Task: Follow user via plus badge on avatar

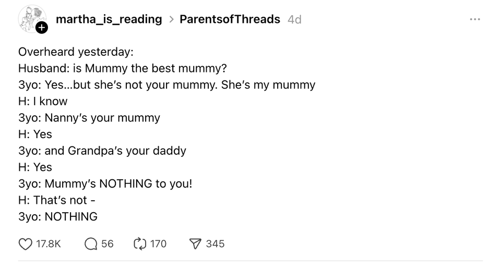Action: (42, 28)
